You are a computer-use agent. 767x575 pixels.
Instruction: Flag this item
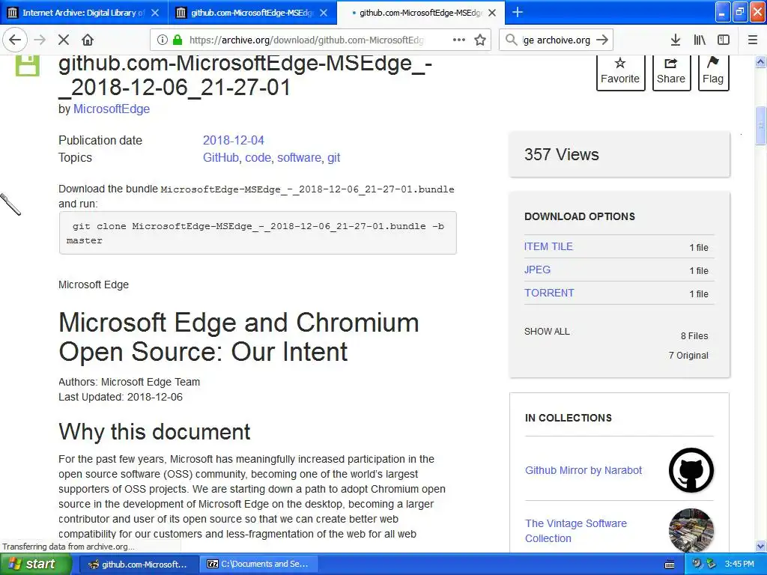[x=713, y=73]
